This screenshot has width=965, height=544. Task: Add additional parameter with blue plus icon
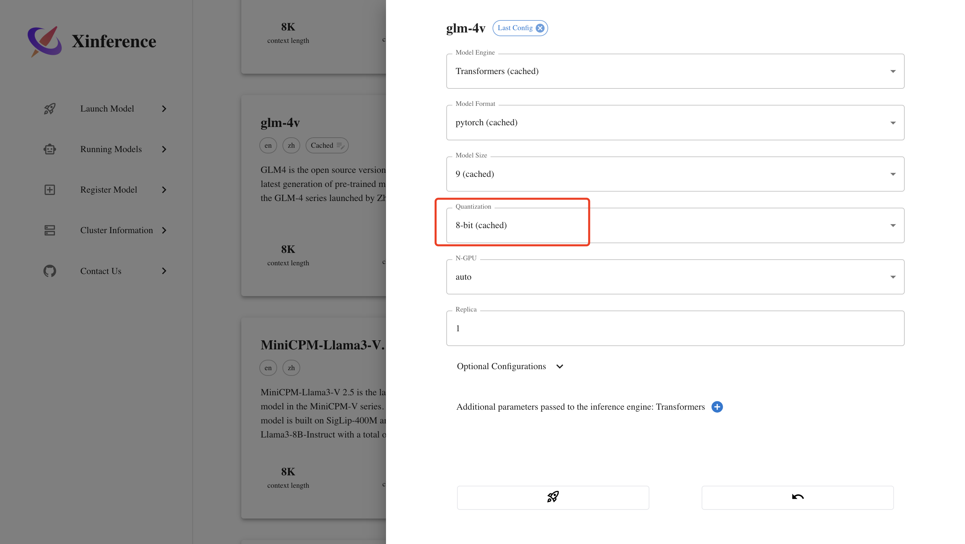(x=717, y=407)
